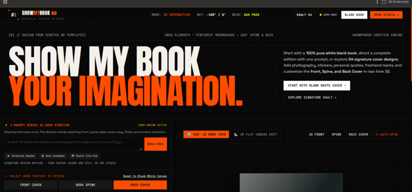Select the Pastel City-Pop preset chip
The width and height of the screenshot is (412, 192).
pyautogui.click(x=84, y=156)
